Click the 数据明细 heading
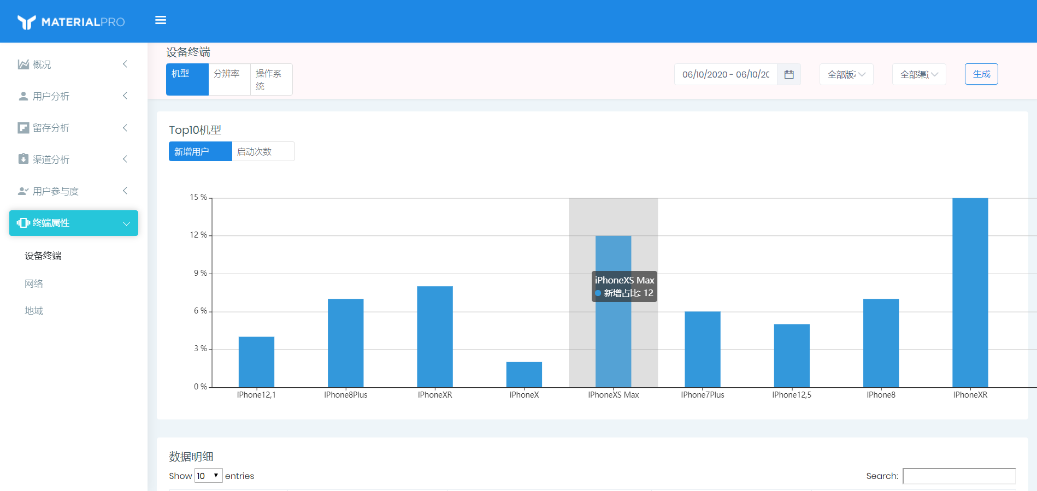 coord(191,457)
